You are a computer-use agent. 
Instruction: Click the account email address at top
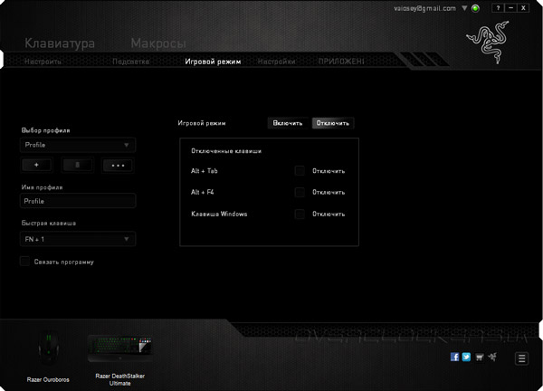tap(425, 8)
